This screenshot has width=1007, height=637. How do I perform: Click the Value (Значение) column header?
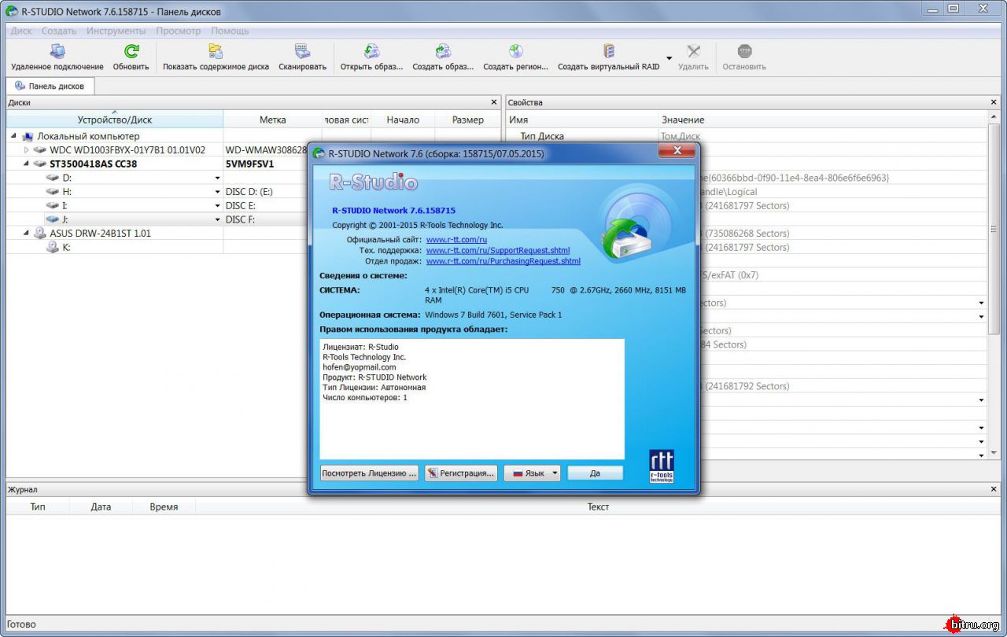[823, 120]
